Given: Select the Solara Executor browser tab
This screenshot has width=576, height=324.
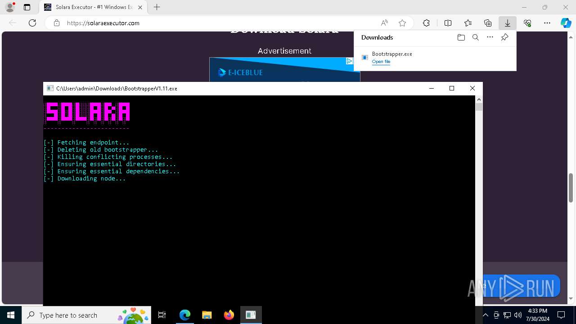Looking at the screenshot, I should tap(93, 7).
